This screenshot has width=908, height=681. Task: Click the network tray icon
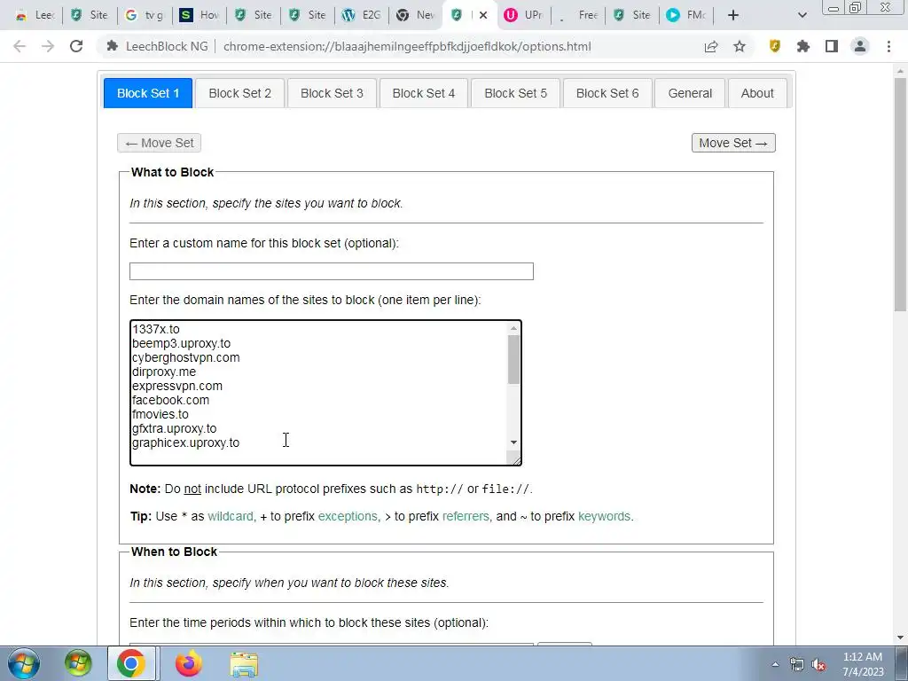797,664
